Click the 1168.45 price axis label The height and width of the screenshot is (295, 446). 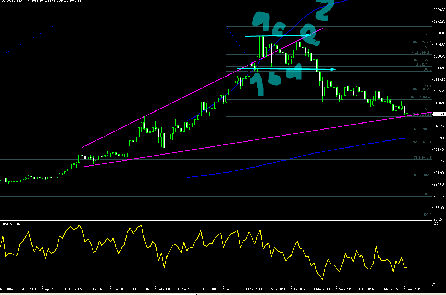pos(440,103)
